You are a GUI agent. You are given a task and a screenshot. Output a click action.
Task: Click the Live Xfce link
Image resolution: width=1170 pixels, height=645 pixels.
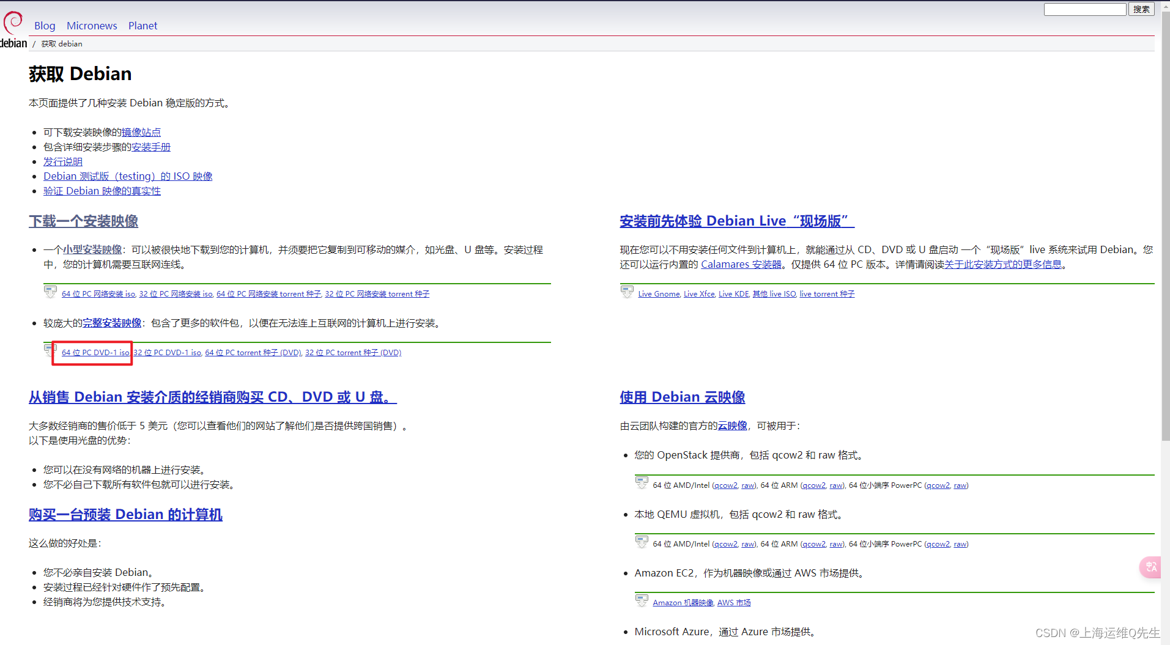click(699, 294)
